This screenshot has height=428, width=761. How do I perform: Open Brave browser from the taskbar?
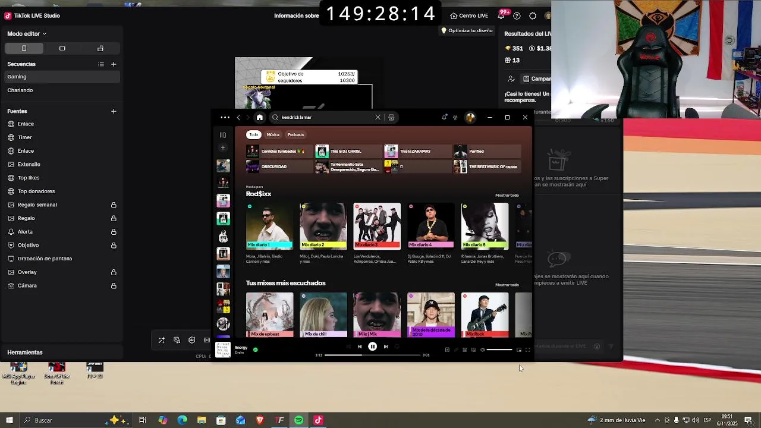click(x=260, y=420)
